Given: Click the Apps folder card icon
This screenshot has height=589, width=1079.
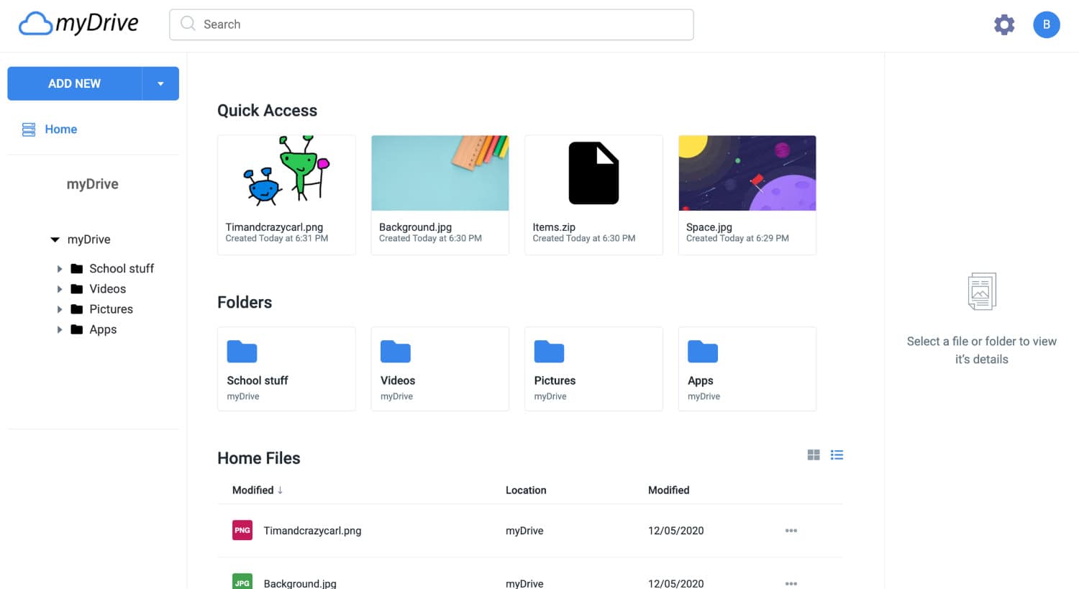Looking at the screenshot, I should (x=703, y=352).
